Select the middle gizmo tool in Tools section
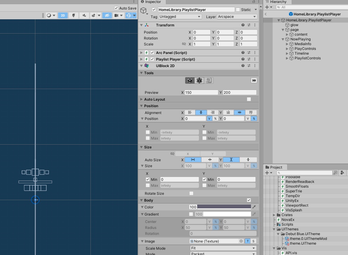 [199, 80]
